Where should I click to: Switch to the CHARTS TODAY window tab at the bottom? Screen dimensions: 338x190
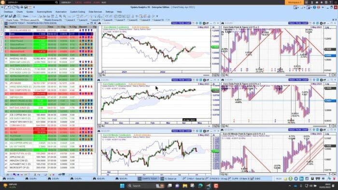(x=148, y=179)
